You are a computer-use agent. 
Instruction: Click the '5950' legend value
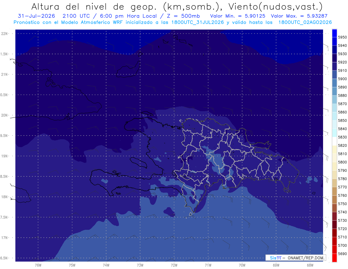click(x=342, y=37)
